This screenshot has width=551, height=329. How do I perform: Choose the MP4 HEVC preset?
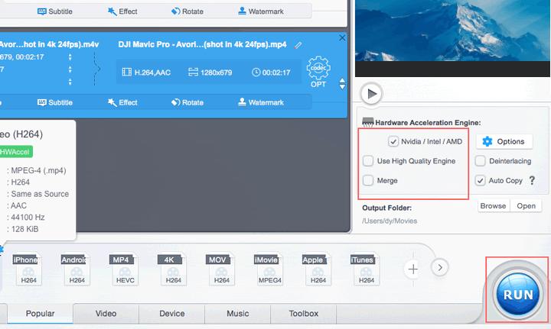125,269
